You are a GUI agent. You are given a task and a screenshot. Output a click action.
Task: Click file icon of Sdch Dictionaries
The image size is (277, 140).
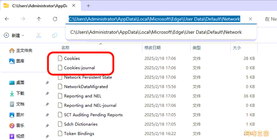coord(60,124)
